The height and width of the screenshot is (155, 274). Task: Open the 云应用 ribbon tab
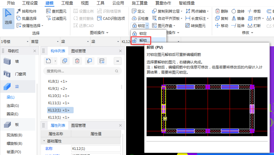click(118, 3)
